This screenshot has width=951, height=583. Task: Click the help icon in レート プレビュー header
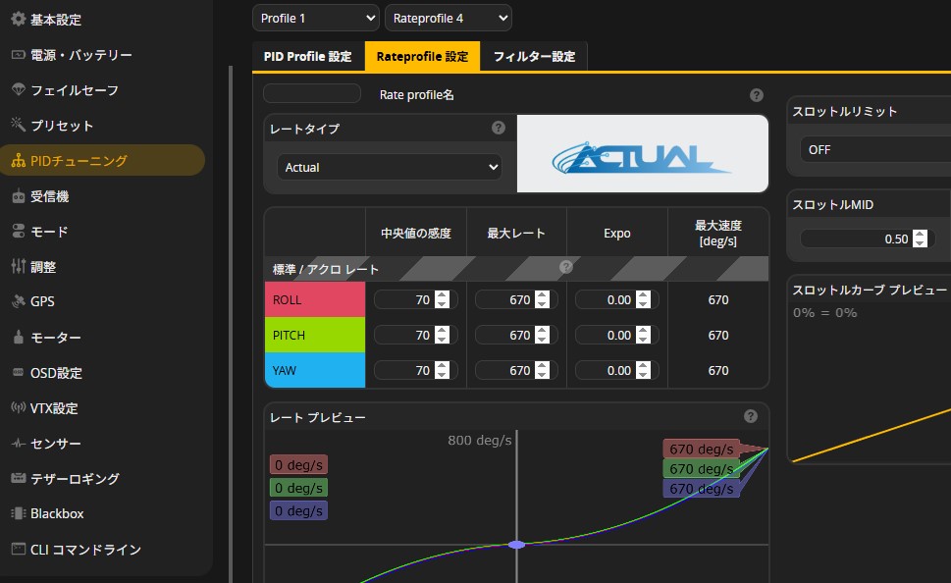tap(751, 416)
